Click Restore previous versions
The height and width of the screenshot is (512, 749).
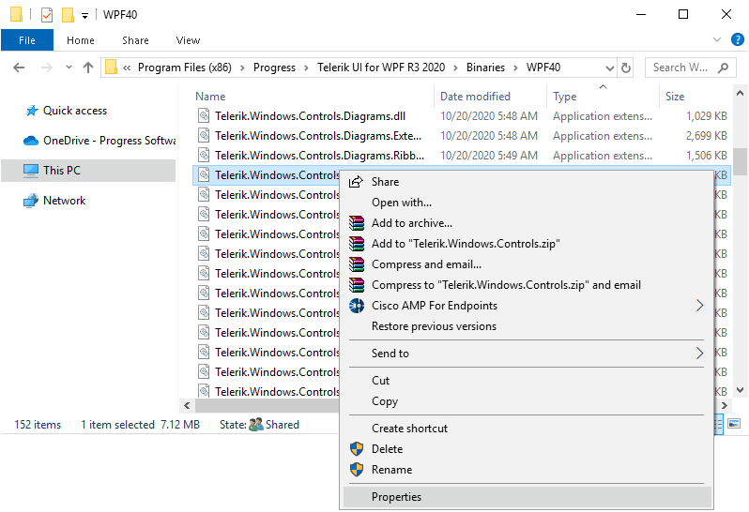(527, 326)
